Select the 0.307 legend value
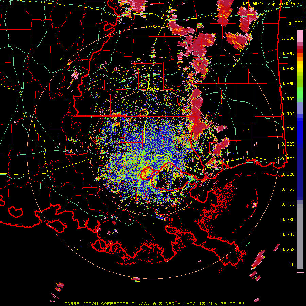Image resolution: width=306 pixels, height=306 pixels. (x=288, y=235)
